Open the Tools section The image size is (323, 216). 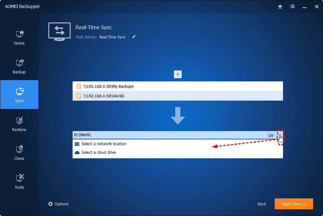(x=19, y=182)
